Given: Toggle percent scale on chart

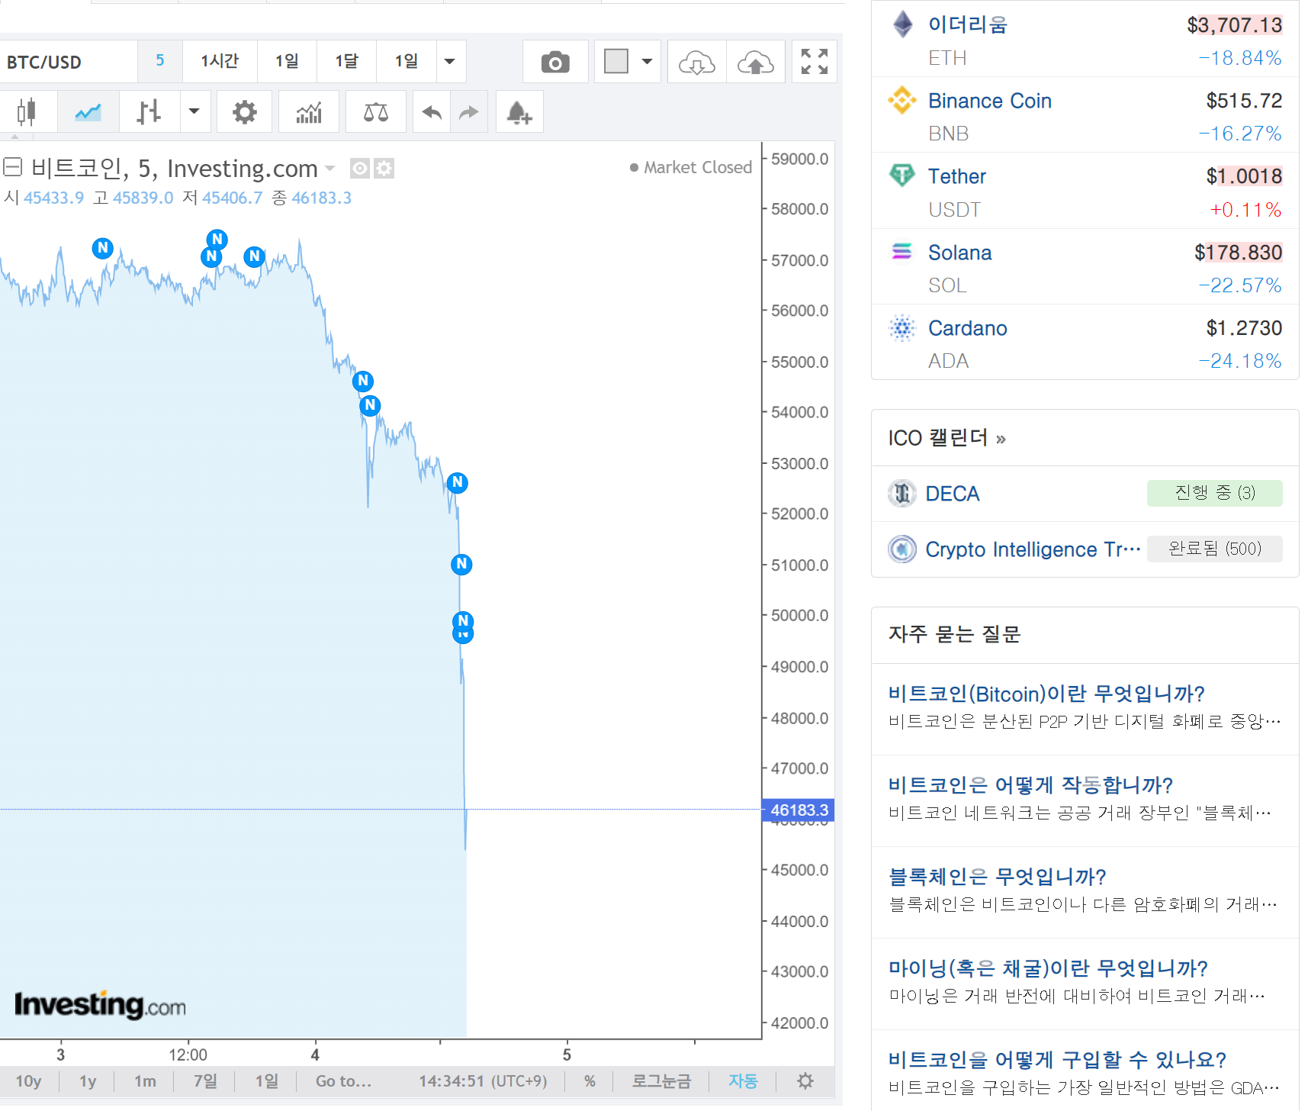Looking at the screenshot, I should pyautogui.click(x=590, y=1081).
